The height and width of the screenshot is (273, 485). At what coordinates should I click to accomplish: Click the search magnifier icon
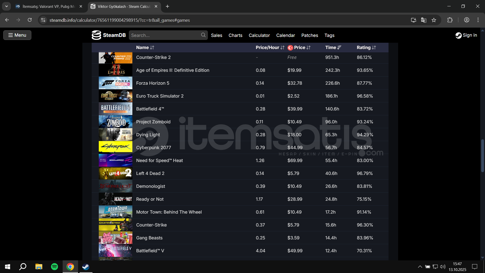click(203, 35)
